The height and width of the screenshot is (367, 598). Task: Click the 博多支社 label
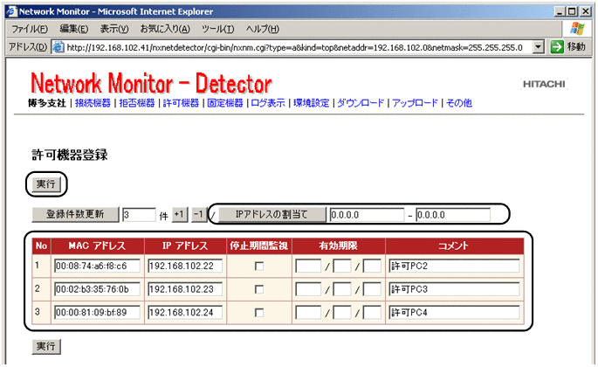click(47, 103)
